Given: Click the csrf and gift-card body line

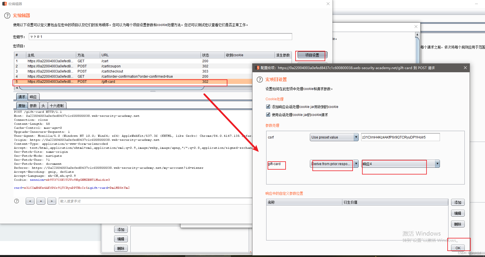Looking at the screenshot, I should pos(72,188).
